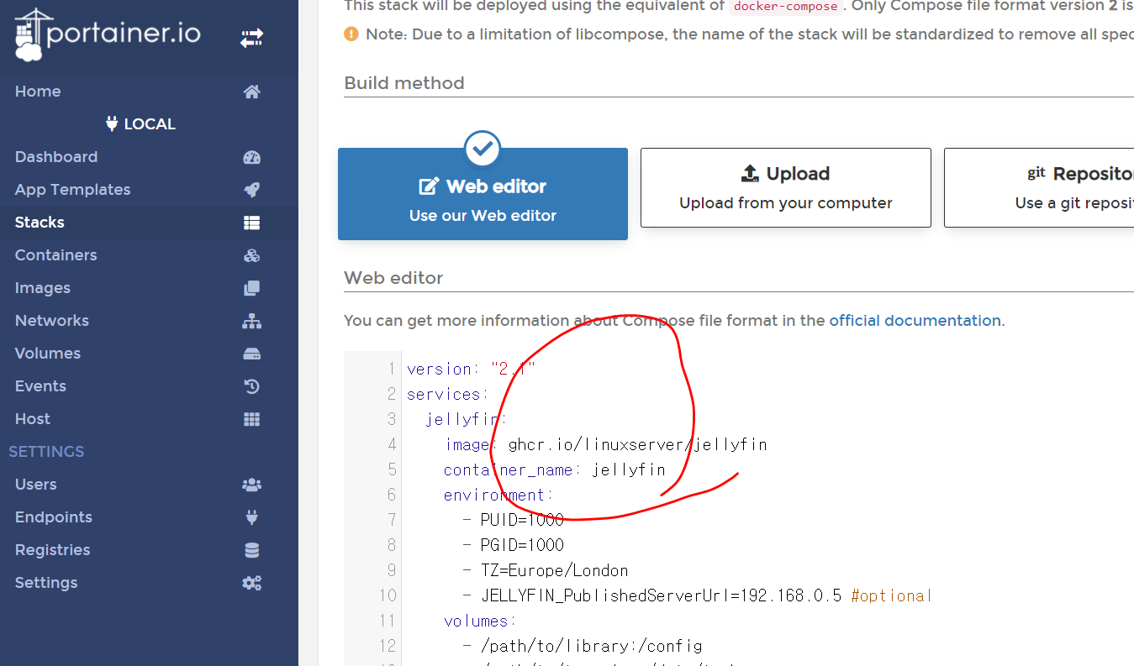This screenshot has height=666, width=1134.
Task: Click the environment: line in editor
Action: pyautogui.click(x=498, y=495)
